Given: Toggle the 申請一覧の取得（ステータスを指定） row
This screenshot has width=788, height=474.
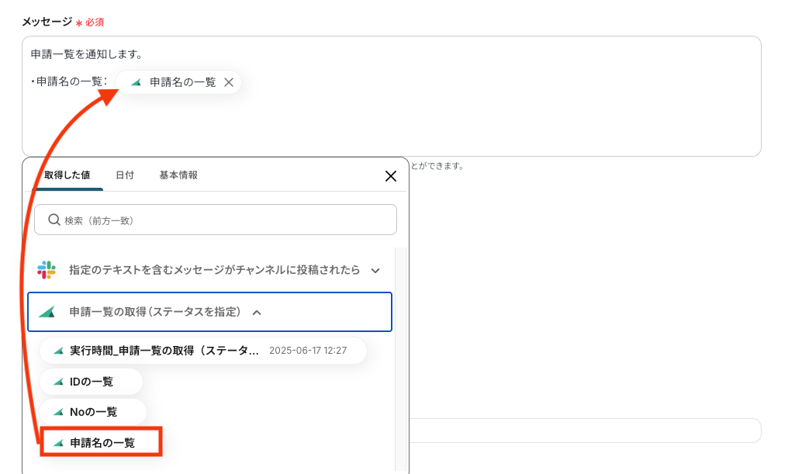Looking at the screenshot, I should tap(155, 312).
